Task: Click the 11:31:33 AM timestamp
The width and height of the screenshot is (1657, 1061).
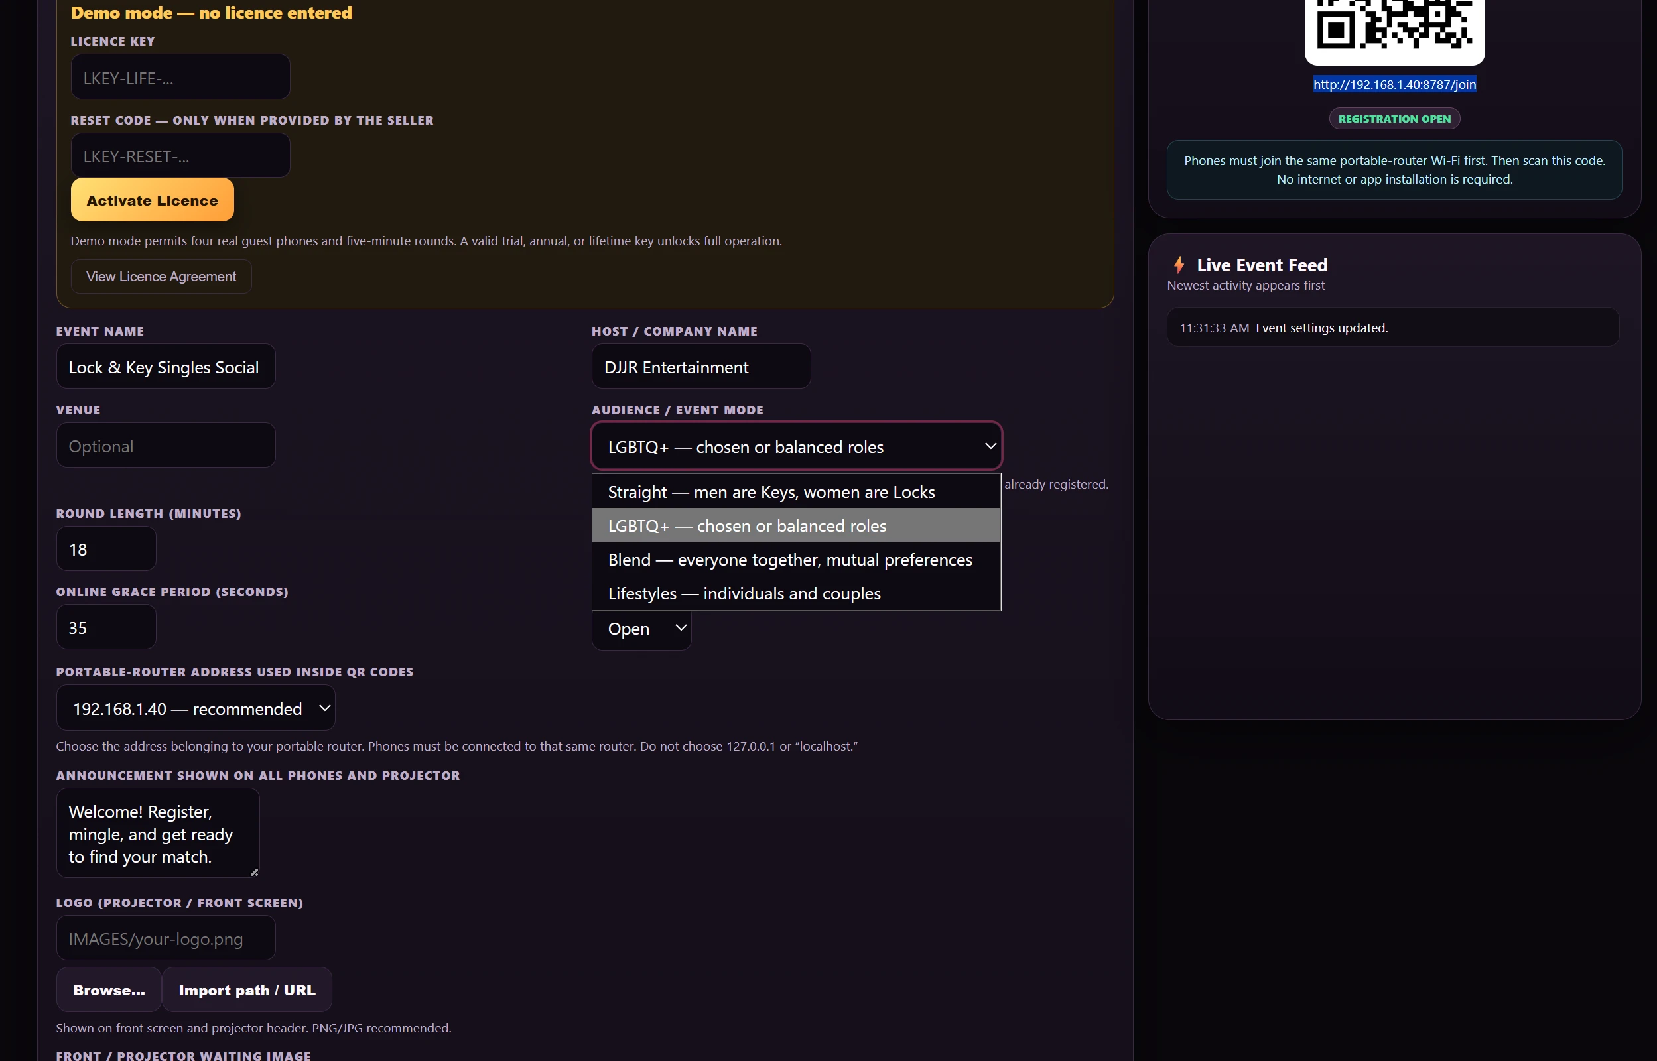Action: pyautogui.click(x=1214, y=328)
